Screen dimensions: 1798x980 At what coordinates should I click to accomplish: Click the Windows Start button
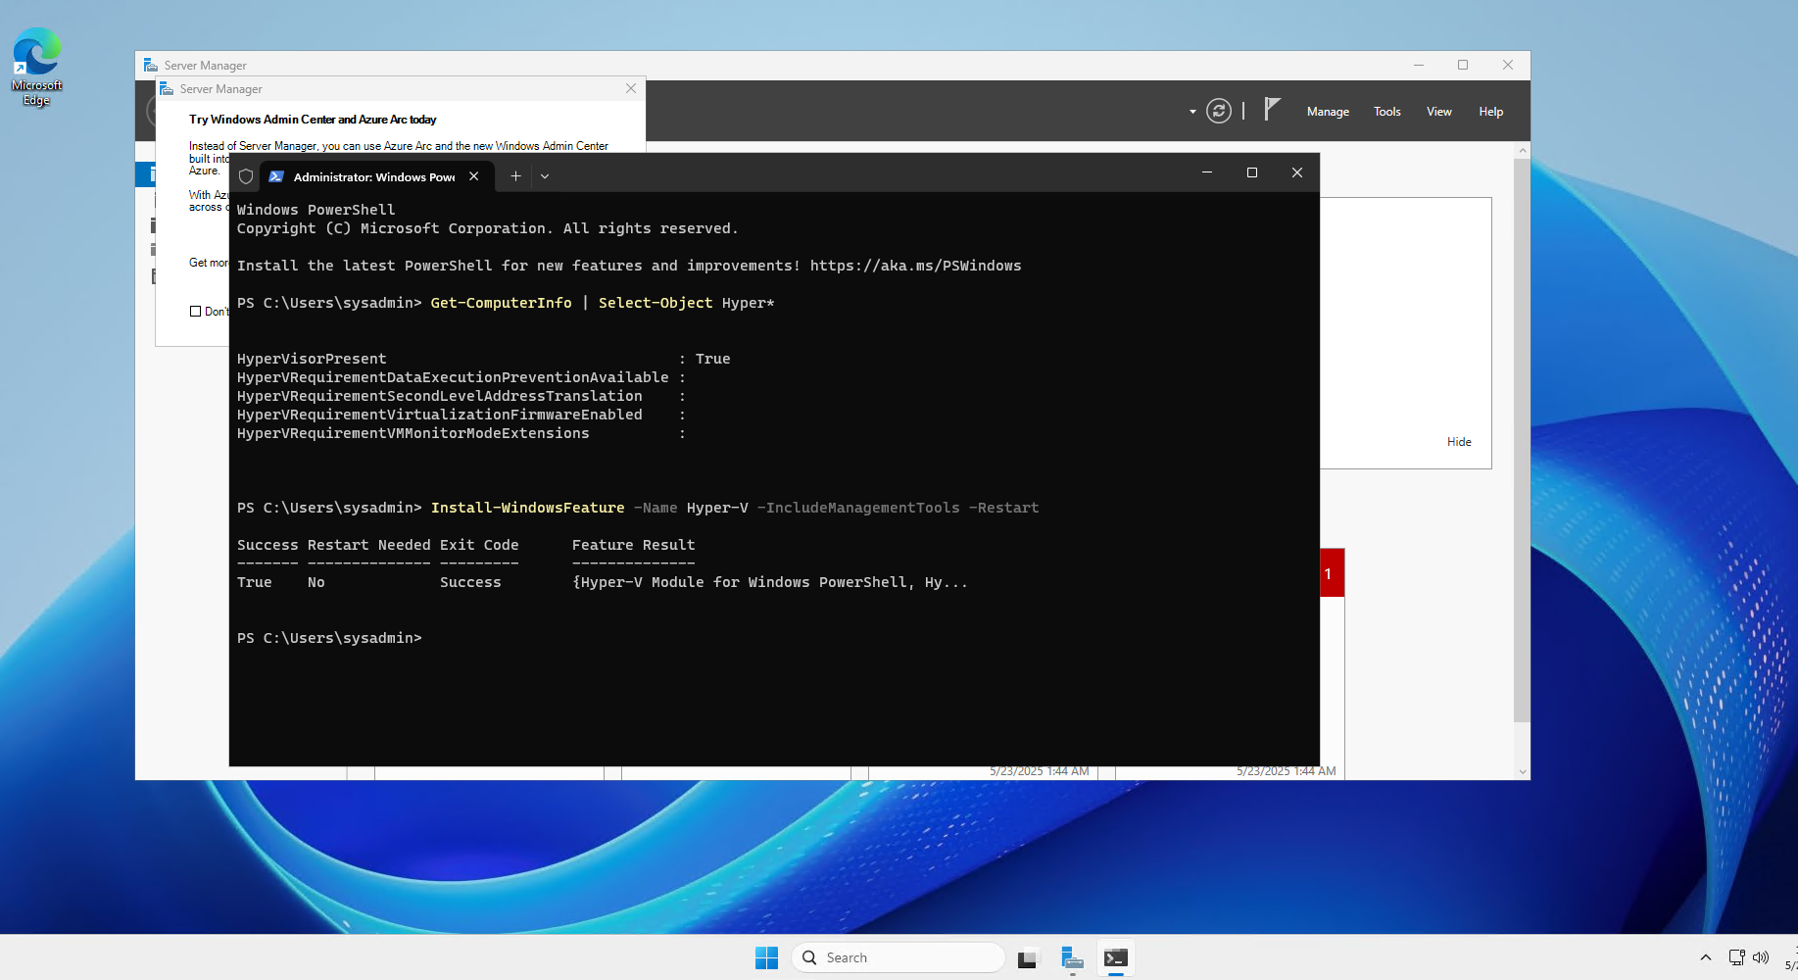pos(766,957)
